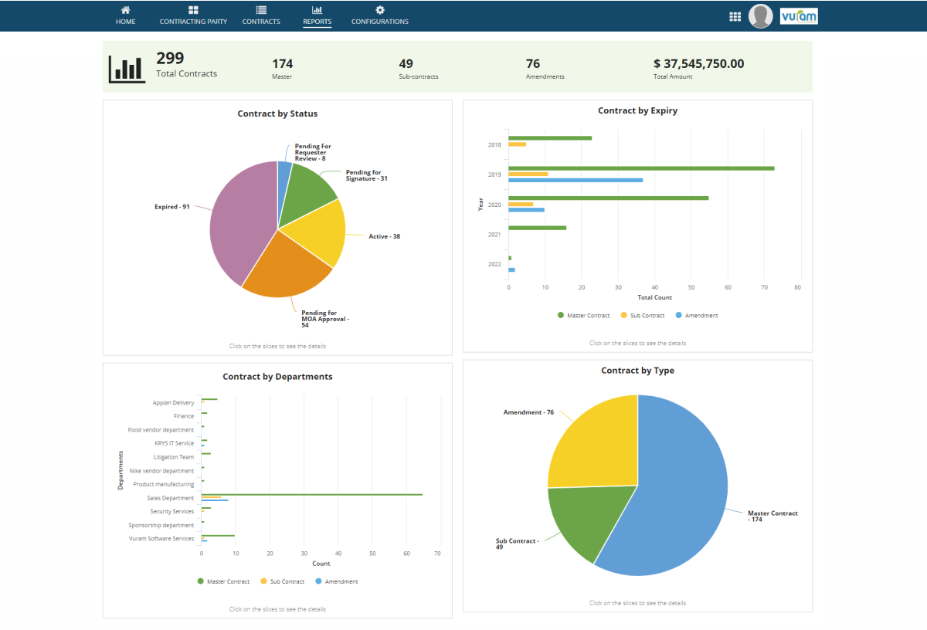This screenshot has width=927, height=630.
Task: Toggle Amendment legend in Departments chart
Action: pos(336,581)
